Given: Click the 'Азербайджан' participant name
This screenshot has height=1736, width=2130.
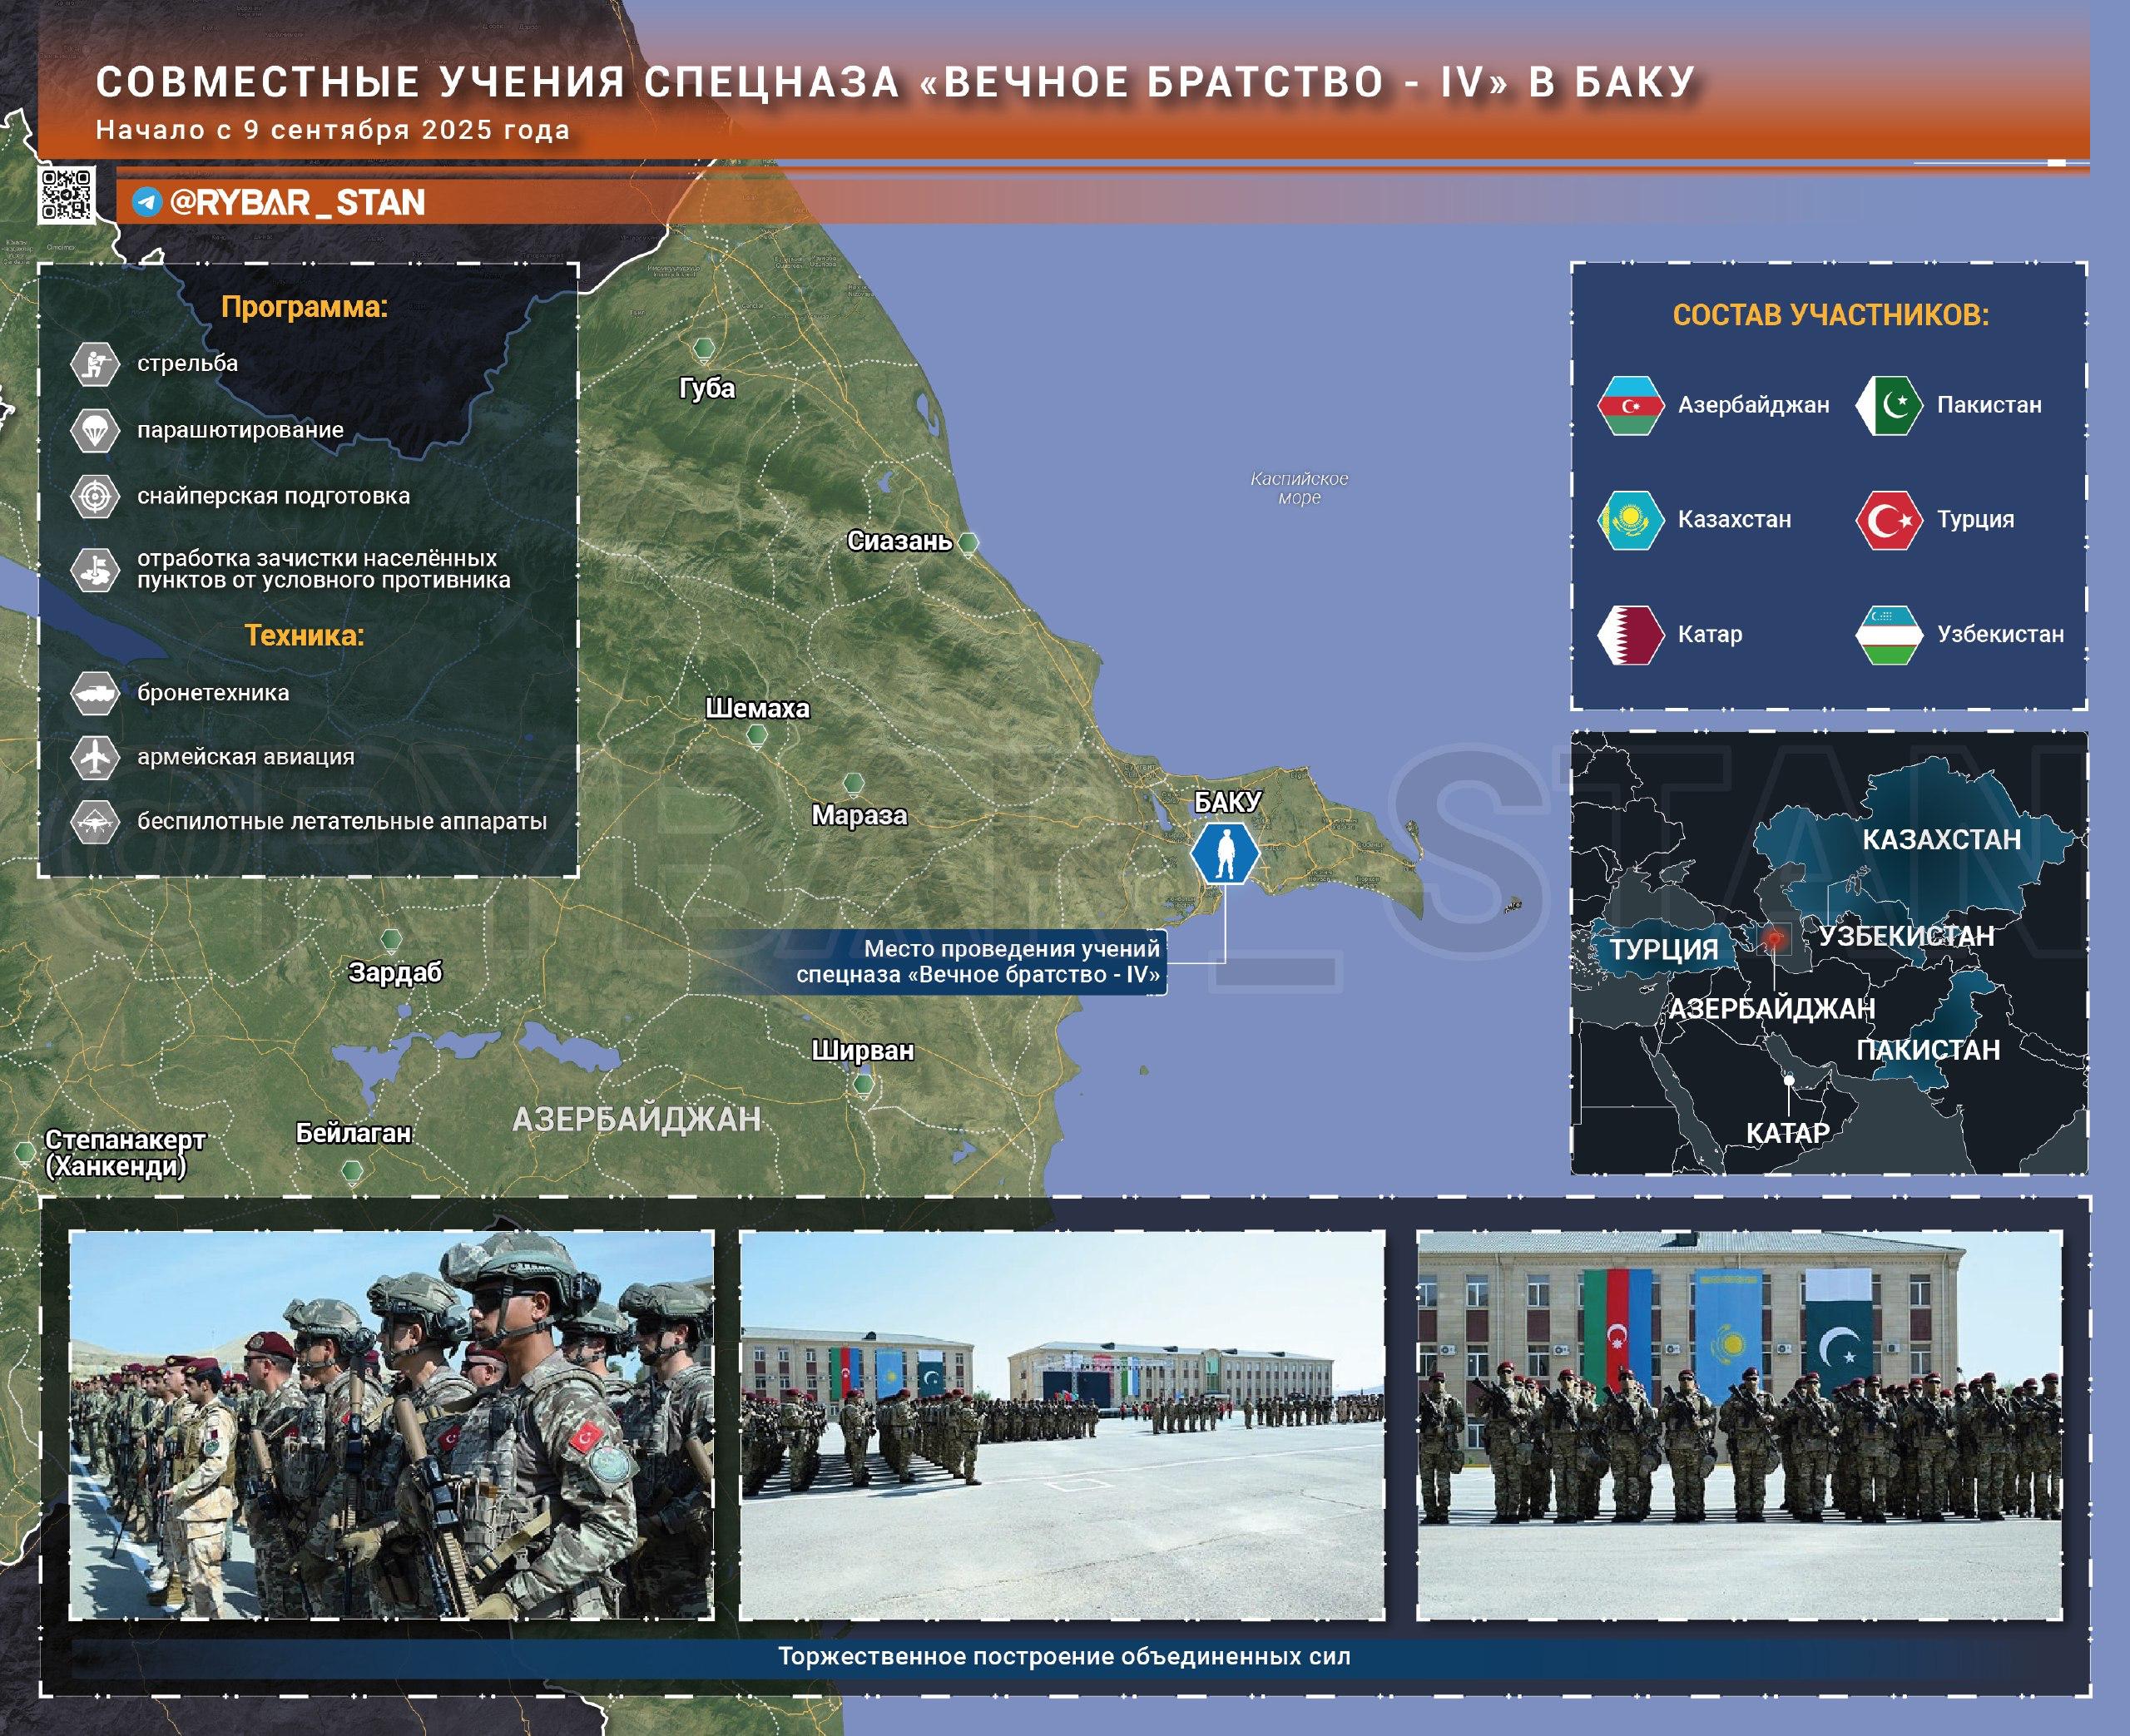Looking at the screenshot, I should 1754,405.
